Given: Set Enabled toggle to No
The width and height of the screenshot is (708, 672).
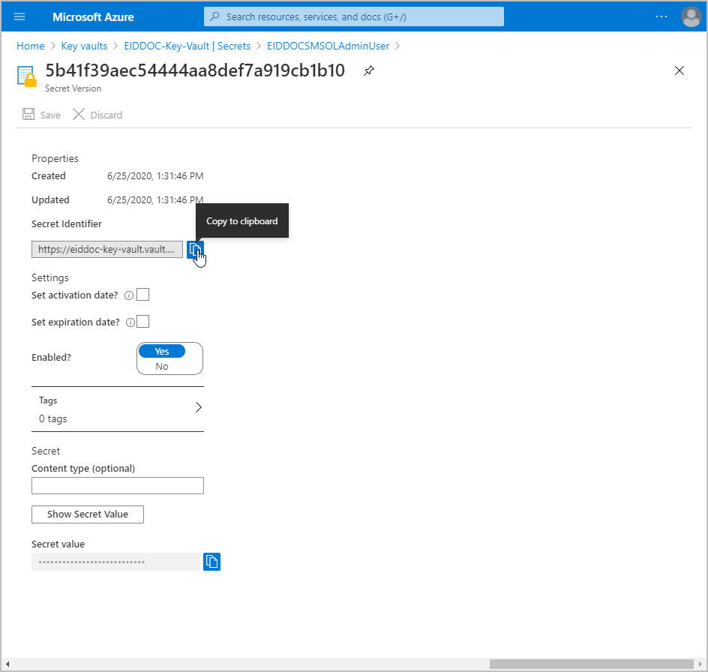Looking at the screenshot, I should (162, 367).
